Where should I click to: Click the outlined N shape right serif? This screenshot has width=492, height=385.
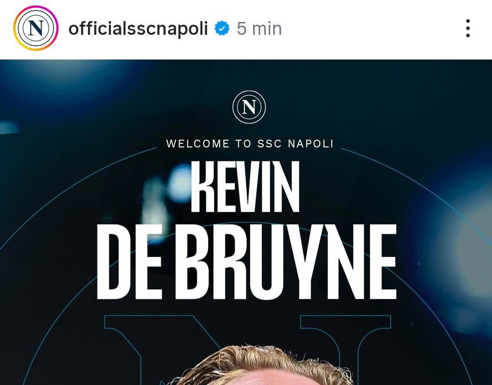[x=345, y=322]
